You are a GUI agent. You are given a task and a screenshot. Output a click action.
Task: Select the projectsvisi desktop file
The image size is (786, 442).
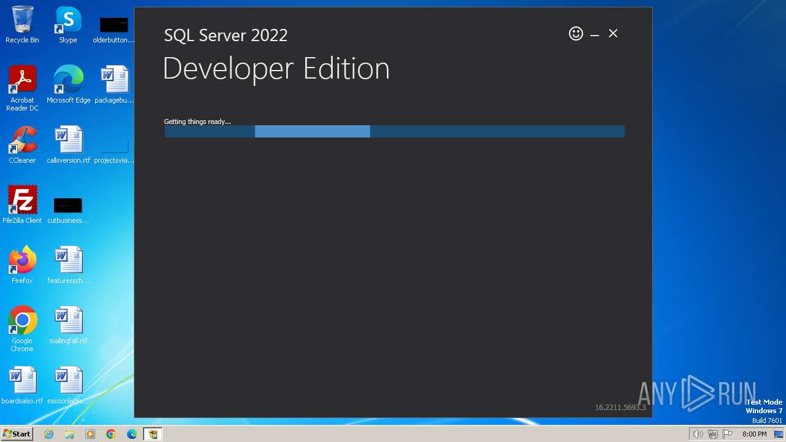[x=114, y=151]
